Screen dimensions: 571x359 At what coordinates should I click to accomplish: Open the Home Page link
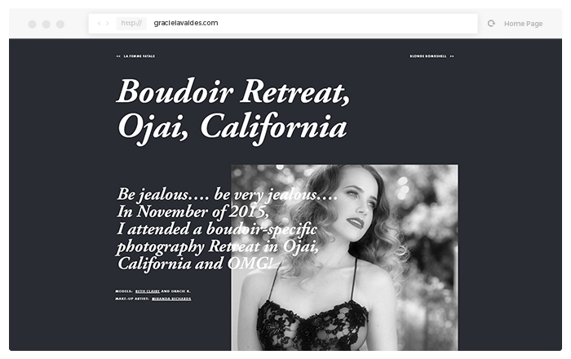524,24
